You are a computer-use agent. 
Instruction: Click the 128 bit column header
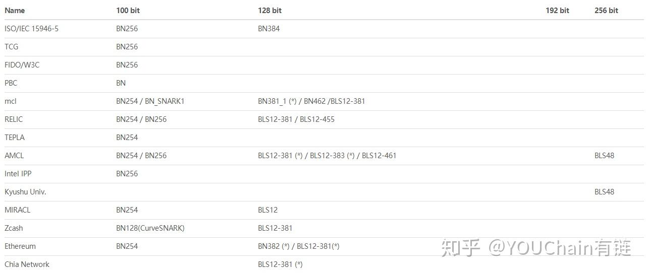coord(269,11)
